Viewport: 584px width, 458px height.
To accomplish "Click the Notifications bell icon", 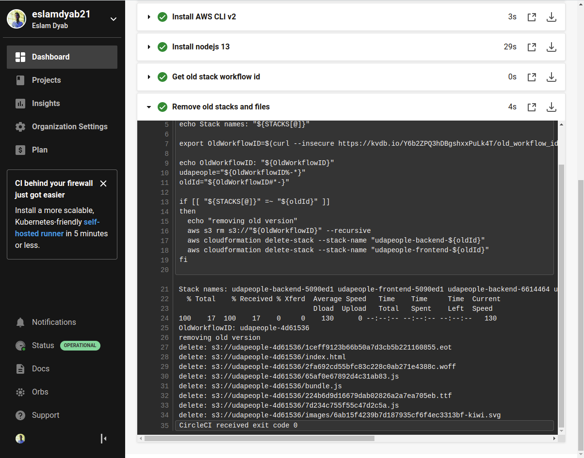I will tap(20, 322).
